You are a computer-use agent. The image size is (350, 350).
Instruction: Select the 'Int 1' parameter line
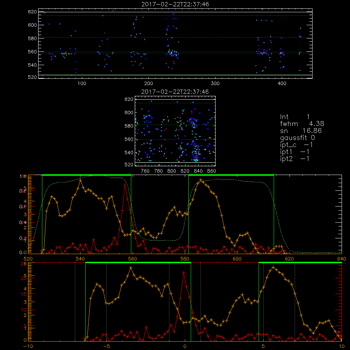(x=295, y=117)
